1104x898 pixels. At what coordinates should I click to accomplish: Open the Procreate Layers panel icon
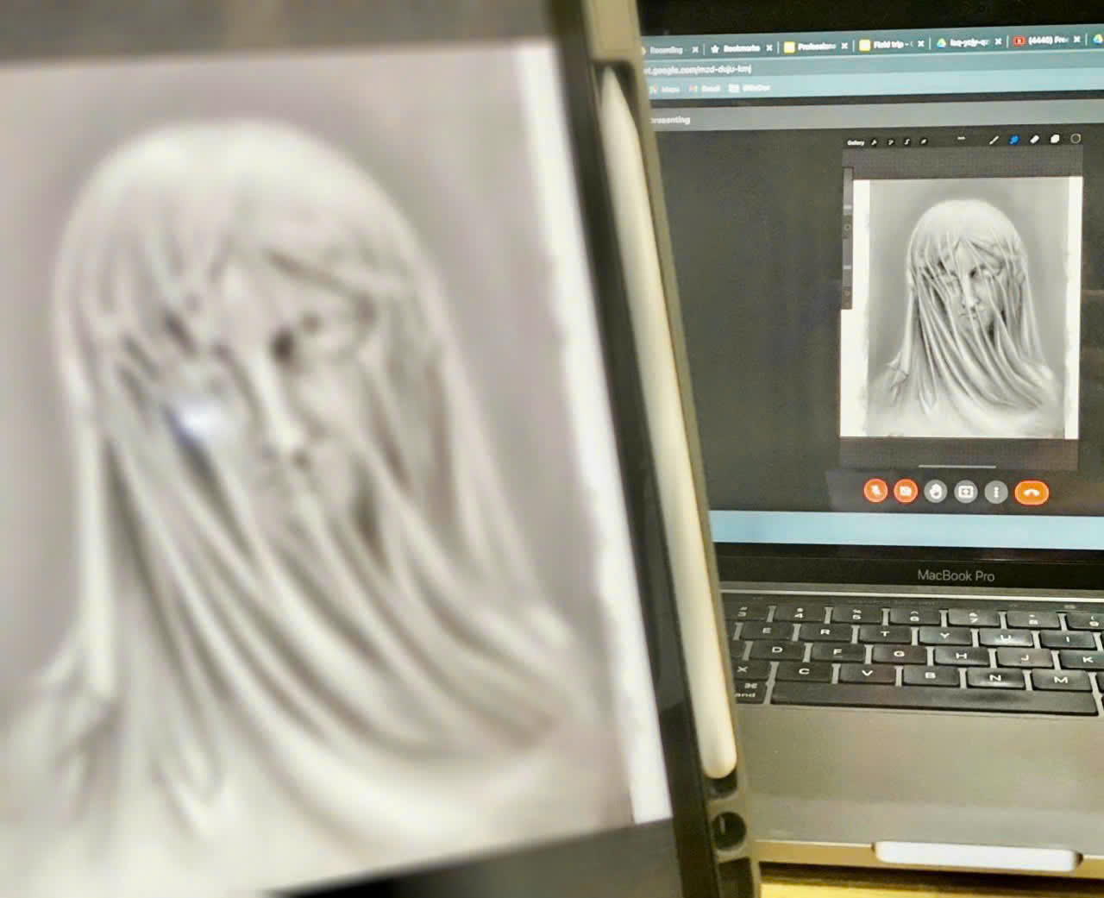point(1055,138)
